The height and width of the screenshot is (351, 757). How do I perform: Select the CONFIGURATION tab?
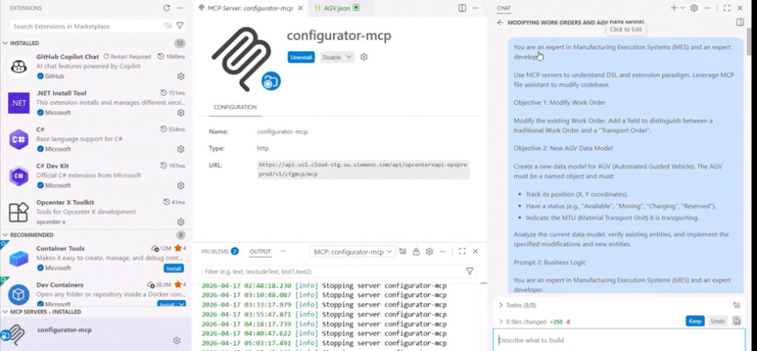click(x=235, y=107)
